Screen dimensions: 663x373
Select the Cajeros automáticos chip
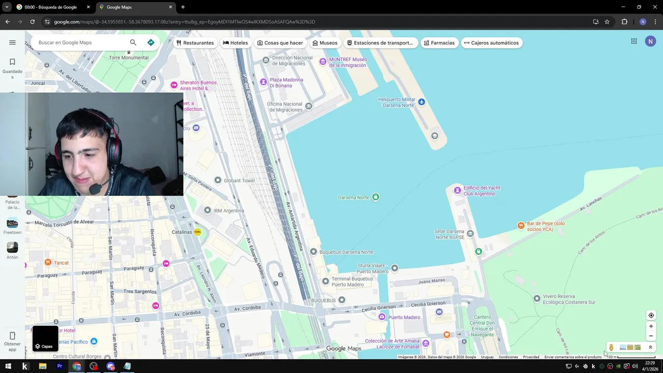(x=492, y=43)
